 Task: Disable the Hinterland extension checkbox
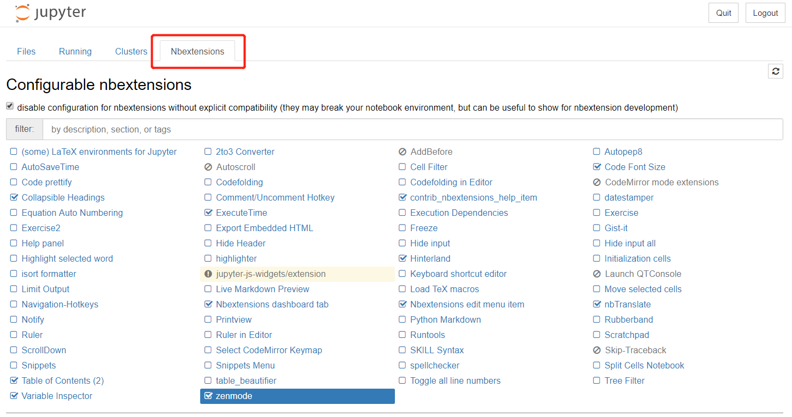(x=403, y=258)
